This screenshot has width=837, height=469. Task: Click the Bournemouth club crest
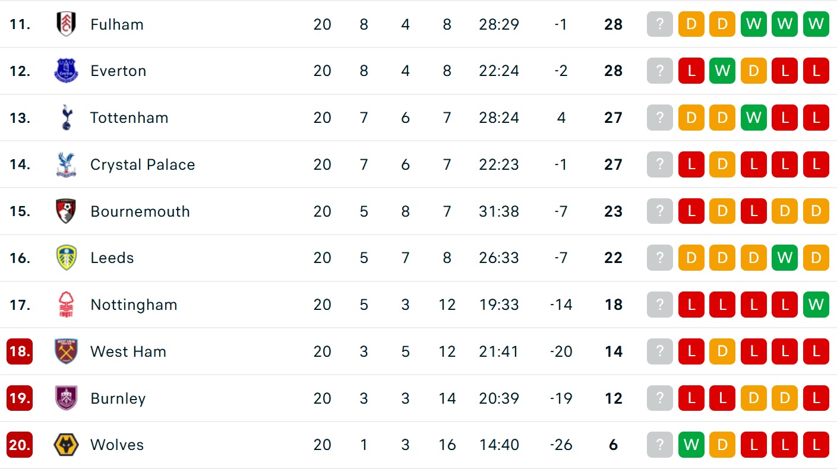(66, 211)
